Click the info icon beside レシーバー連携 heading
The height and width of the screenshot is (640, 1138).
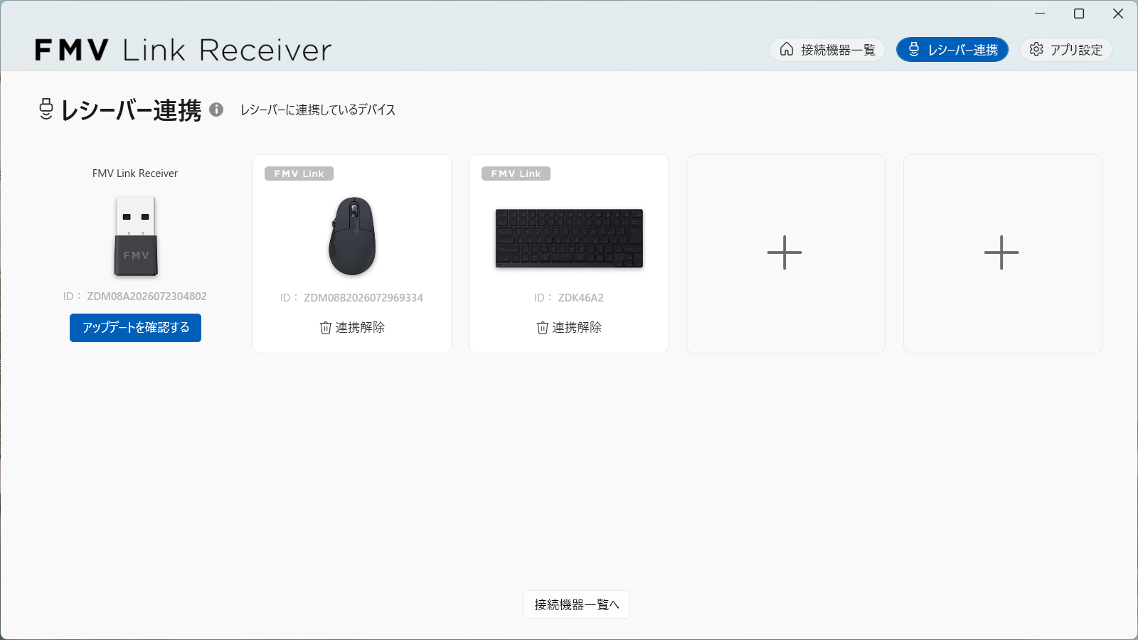point(216,110)
